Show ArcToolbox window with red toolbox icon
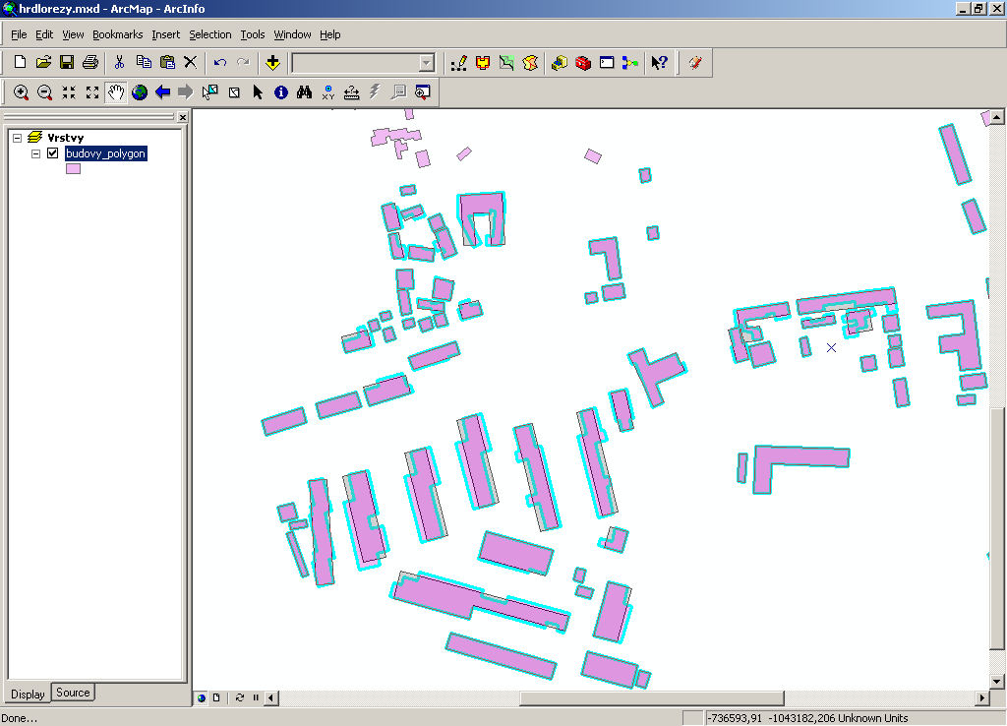The width and height of the screenshot is (1007, 726). (583, 63)
